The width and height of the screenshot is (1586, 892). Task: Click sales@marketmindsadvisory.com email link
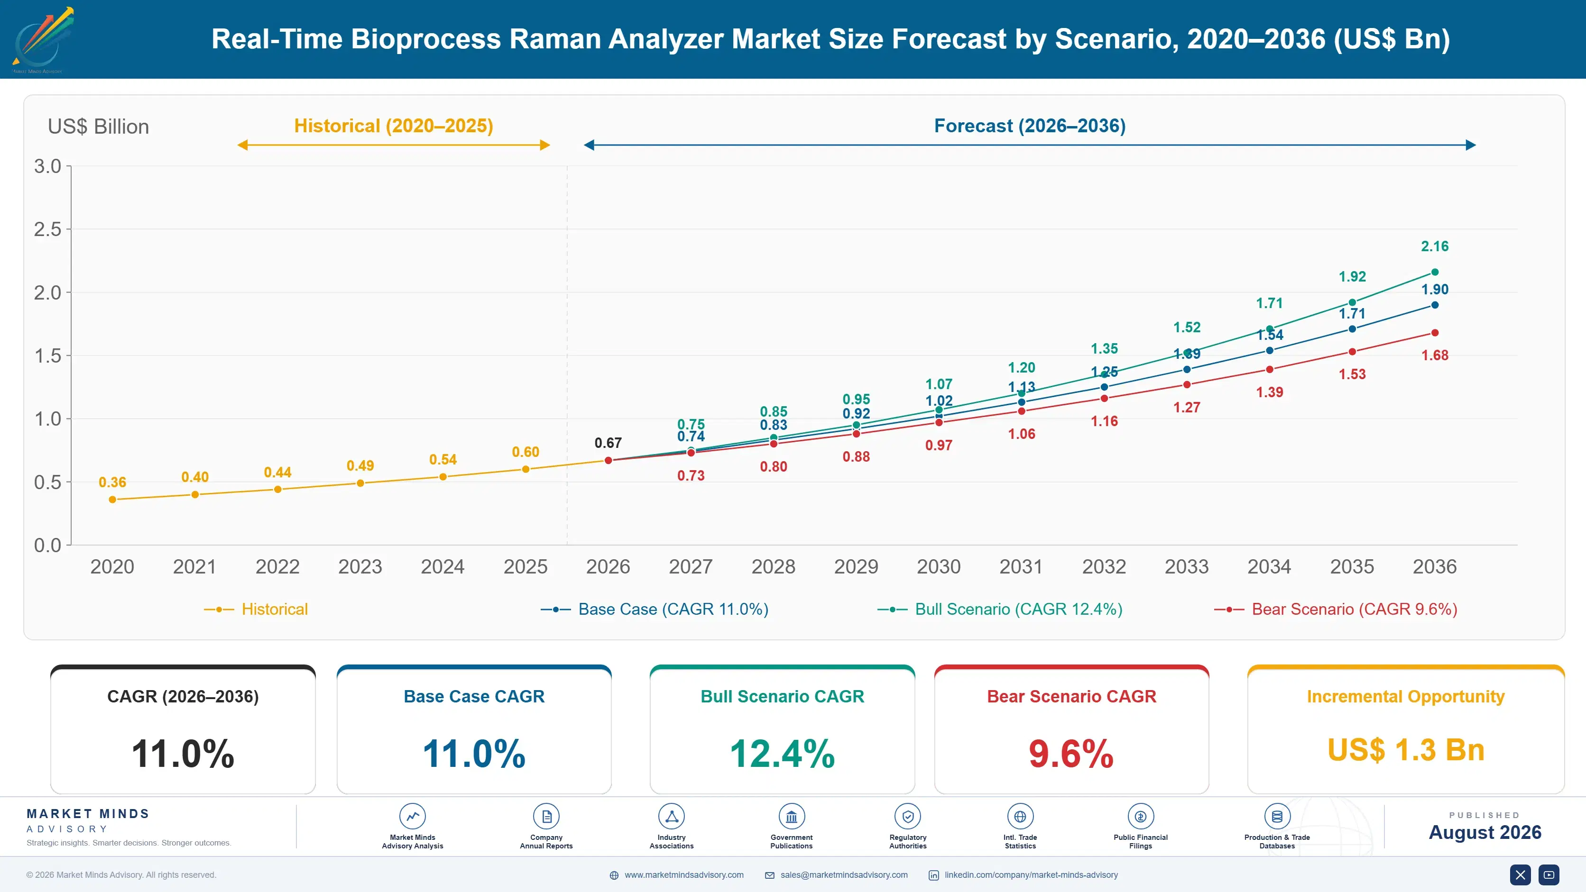pyautogui.click(x=844, y=875)
